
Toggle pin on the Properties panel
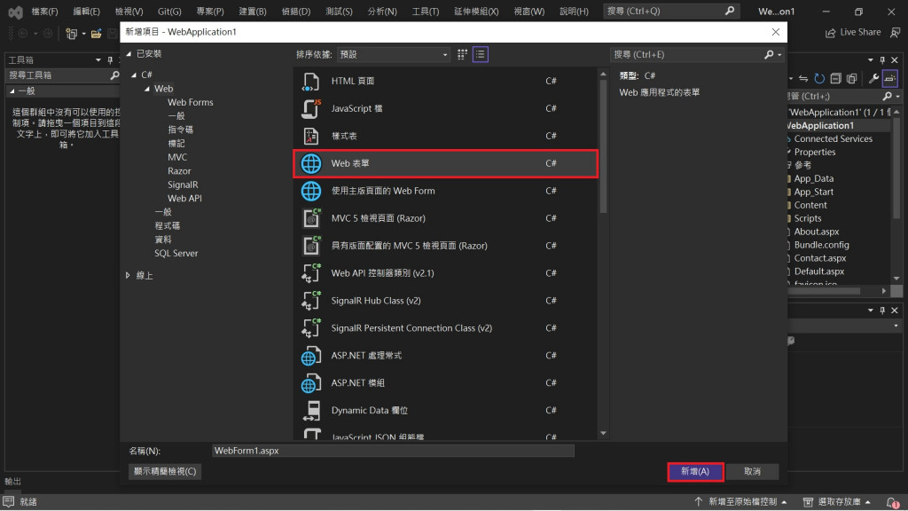[882, 311]
